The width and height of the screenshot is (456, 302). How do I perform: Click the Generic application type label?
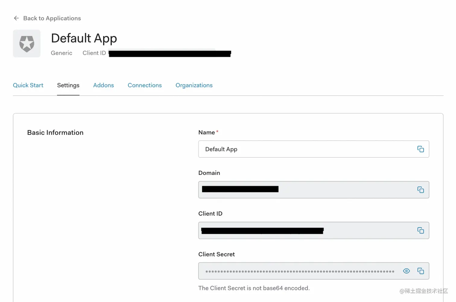[62, 53]
